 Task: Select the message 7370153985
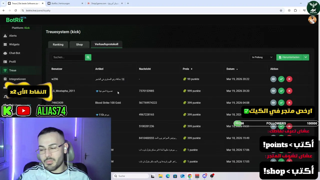tap(146, 91)
